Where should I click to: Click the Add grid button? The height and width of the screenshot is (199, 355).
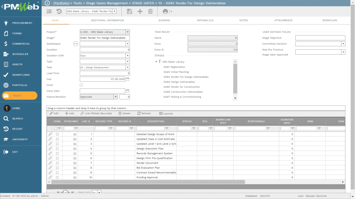pyautogui.click(x=69, y=113)
